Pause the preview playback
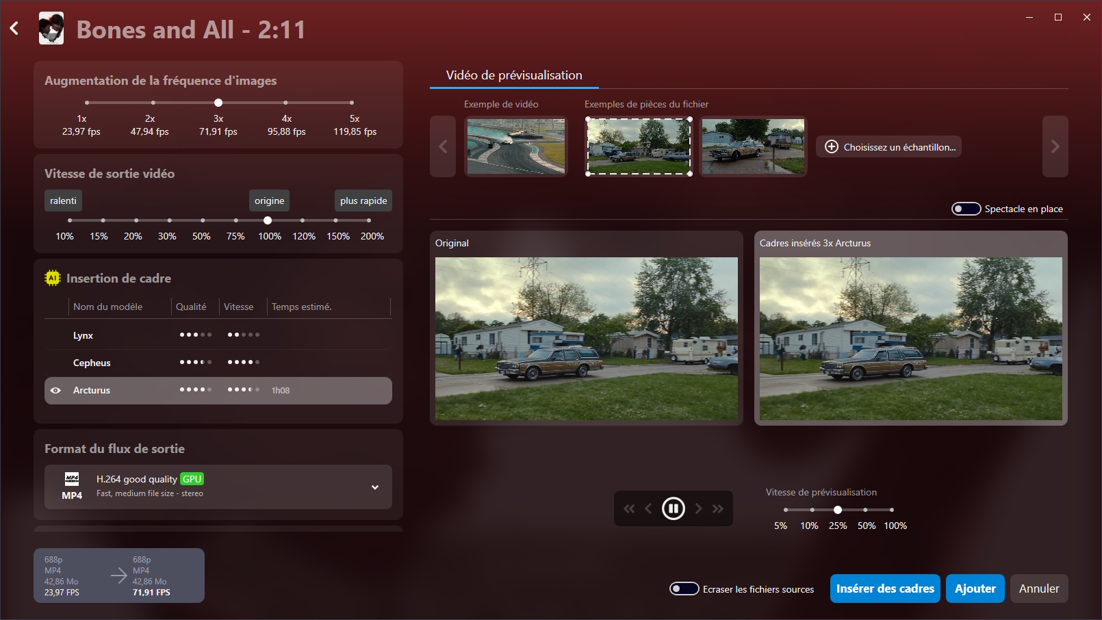Screen dimensions: 1102x620 click(674, 508)
